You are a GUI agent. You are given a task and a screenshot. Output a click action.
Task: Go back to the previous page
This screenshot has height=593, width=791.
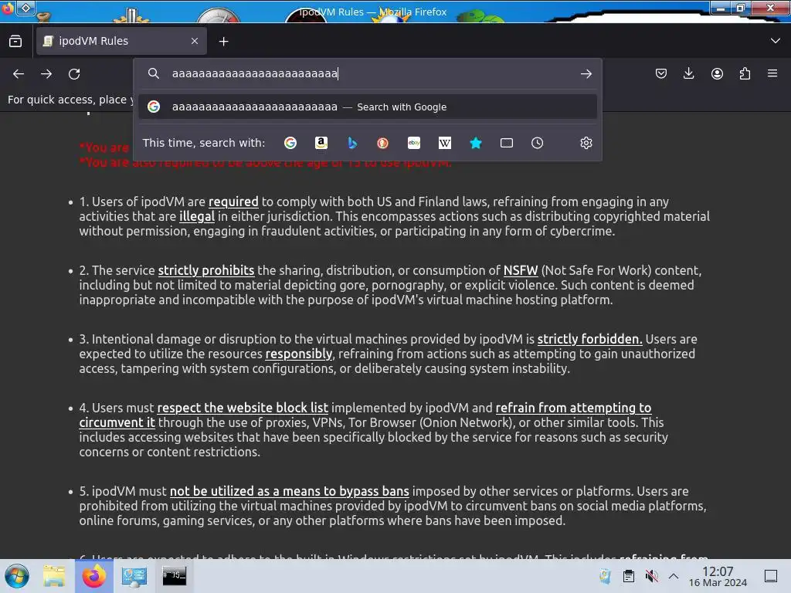19,74
